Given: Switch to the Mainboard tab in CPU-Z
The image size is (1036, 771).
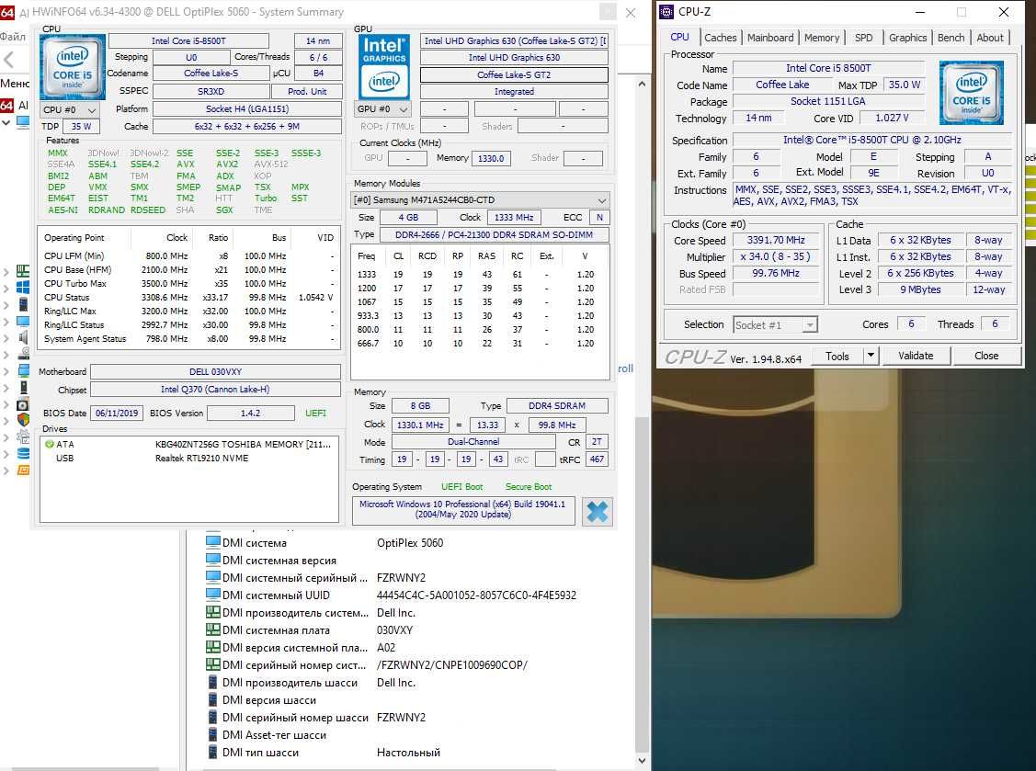Looking at the screenshot, I should [x=770, y=38].
